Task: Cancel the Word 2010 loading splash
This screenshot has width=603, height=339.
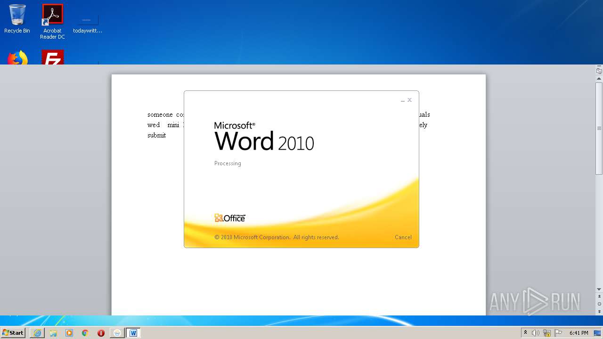Action: tap(403, 237)
